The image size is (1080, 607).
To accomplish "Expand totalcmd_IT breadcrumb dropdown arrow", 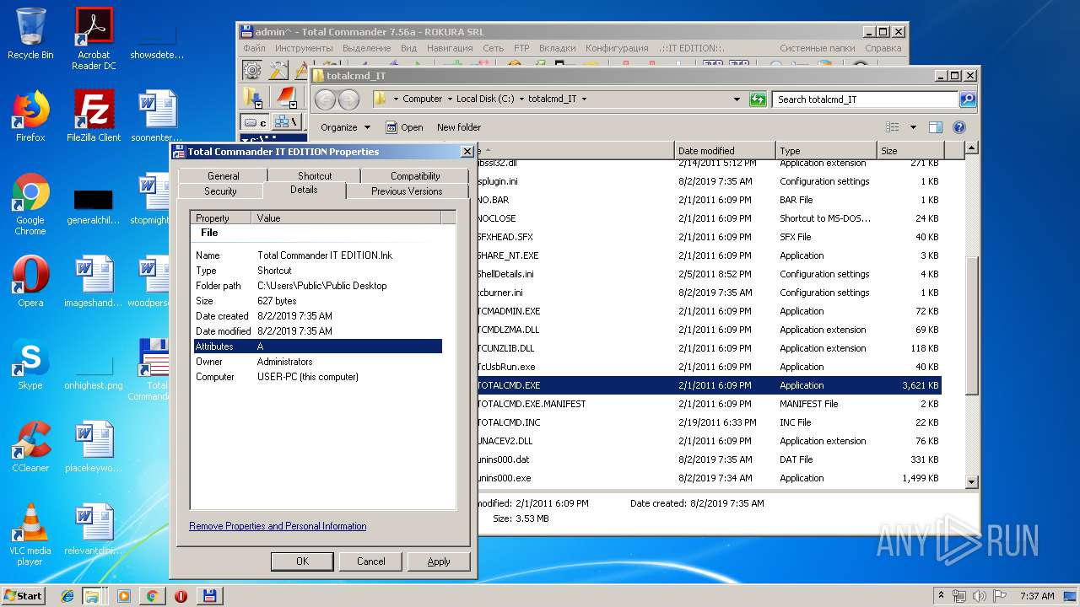I will (584, 99).
